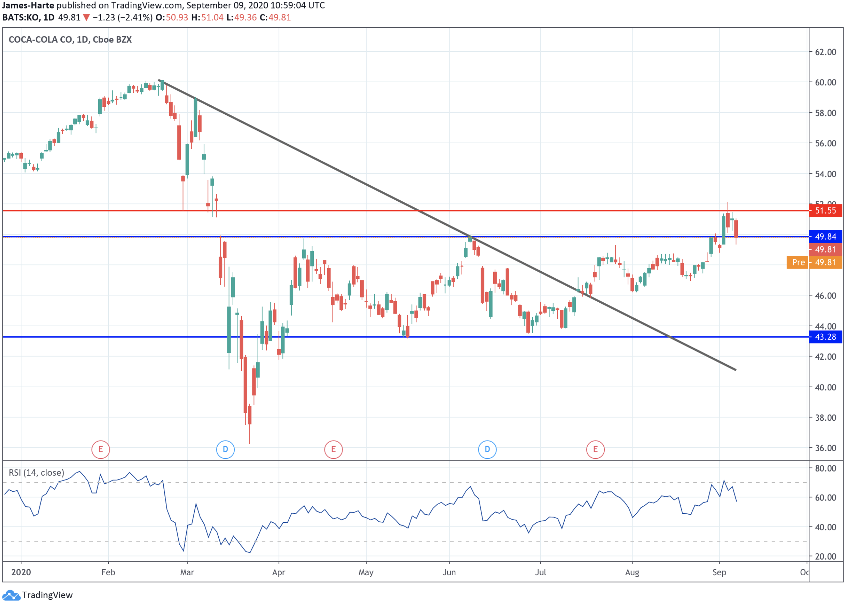Toggle the second D dividend marker near June
The width and height of the screenshot is (848, 606).
487,449
